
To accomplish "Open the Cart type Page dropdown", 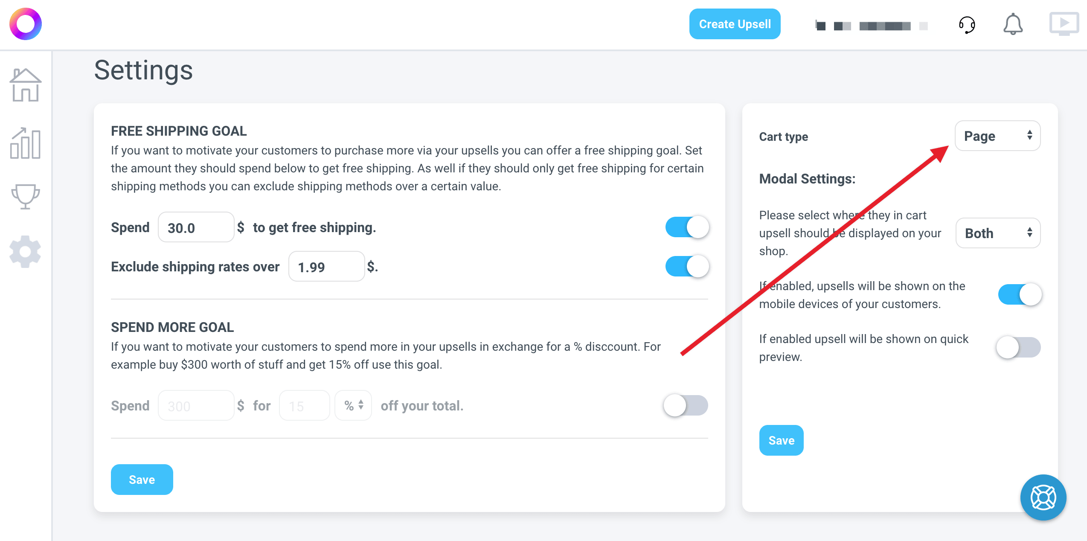I will coord(997,136).
